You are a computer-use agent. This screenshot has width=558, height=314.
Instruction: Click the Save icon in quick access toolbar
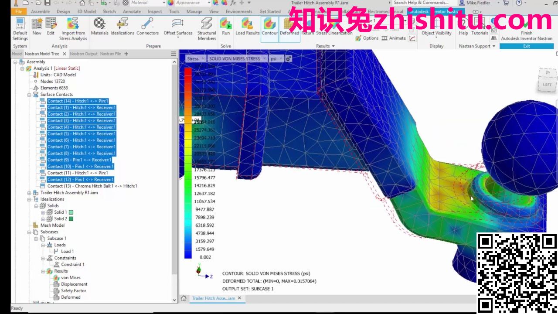48,3
